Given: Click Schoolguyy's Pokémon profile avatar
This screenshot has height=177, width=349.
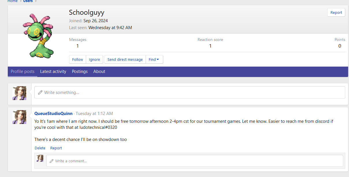Looking at the screenshot, I should [38, 36].
